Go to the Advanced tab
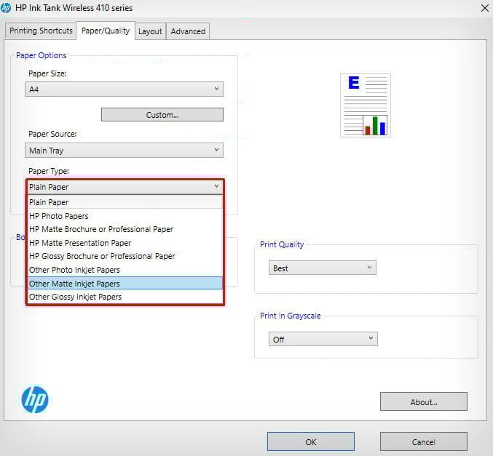 click(x=188, y=31)
